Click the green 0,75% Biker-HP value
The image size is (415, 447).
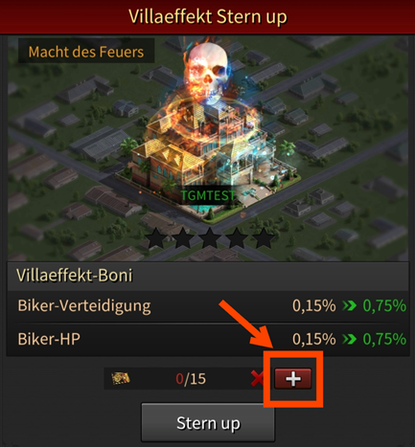[x=384, y=339]
